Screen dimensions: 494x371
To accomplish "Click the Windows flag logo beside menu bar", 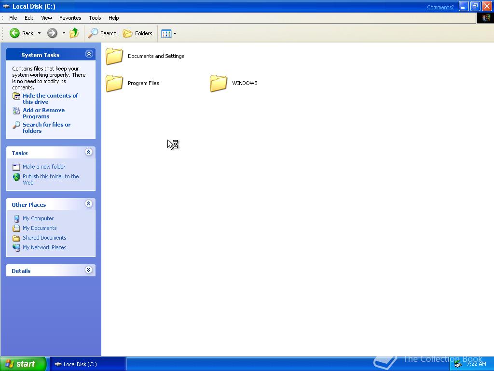I will 485,18.
